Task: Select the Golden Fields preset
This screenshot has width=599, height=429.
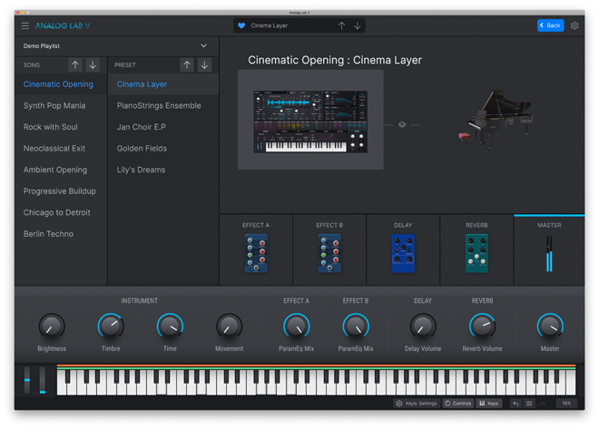Action: pyautogui.click(x=163, y=149)
